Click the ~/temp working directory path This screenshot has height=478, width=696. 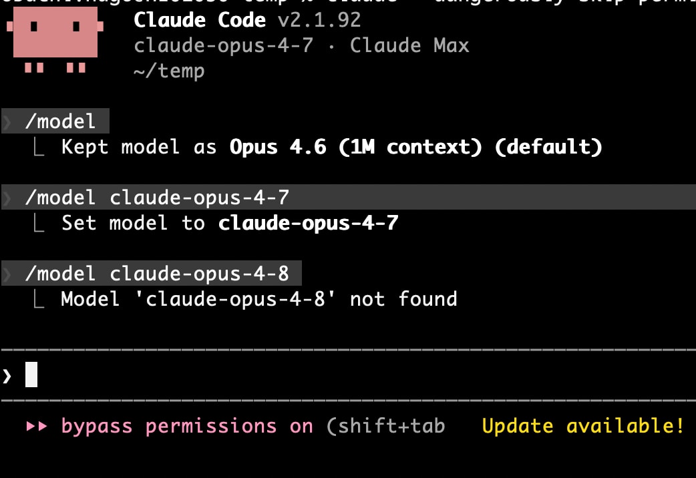click(x=169, y=70)
